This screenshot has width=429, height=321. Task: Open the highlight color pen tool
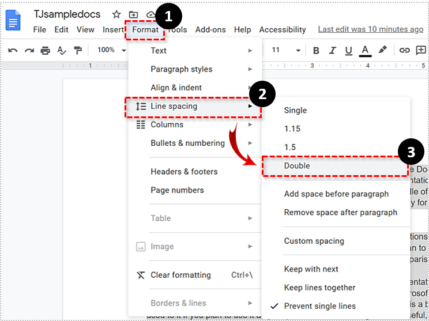pos(382,50)
